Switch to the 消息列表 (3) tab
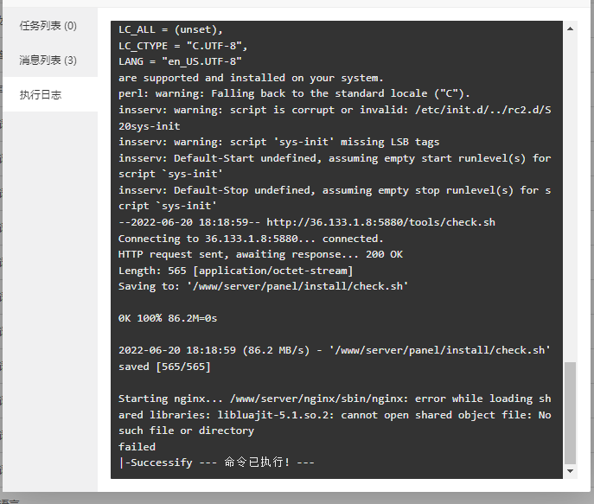 pyautogui.click(x=48, y=61)
